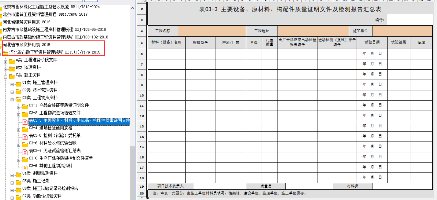Click the 工程名称 input cell

click(212, 31)
